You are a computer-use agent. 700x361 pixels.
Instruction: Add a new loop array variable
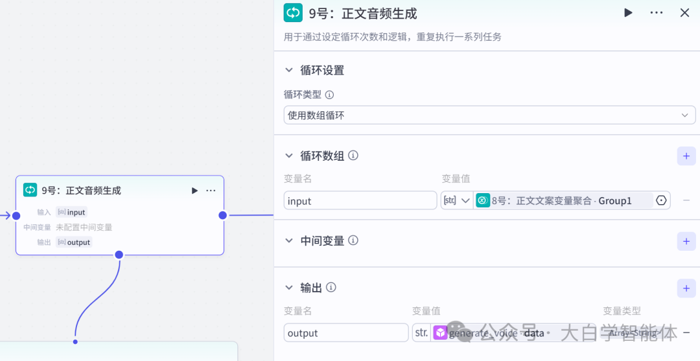tap(686, 156)
